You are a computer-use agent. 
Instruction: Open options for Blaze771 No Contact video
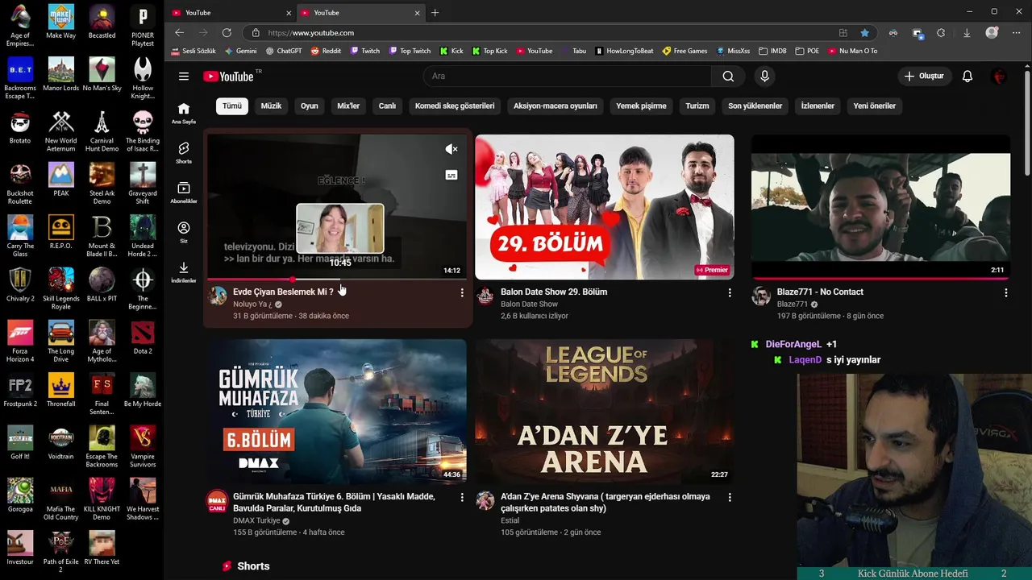pos(1006,292)
